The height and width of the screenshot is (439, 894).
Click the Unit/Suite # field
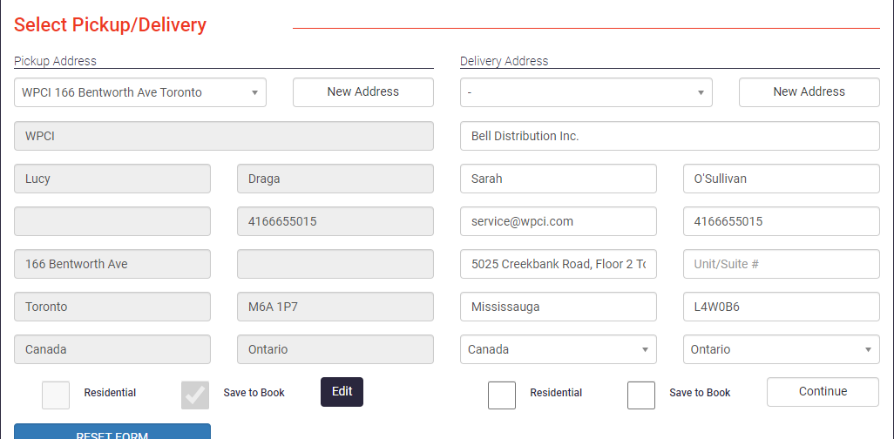click(782, 264)
